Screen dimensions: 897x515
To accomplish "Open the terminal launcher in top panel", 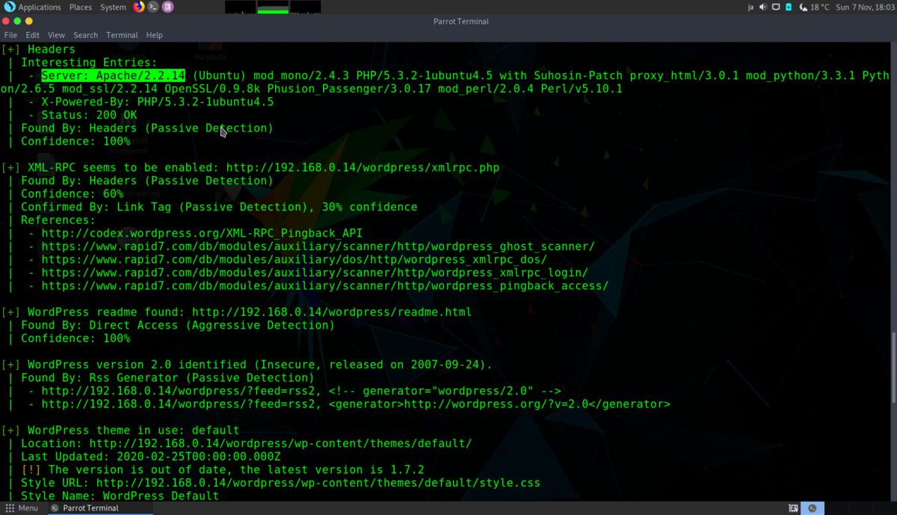I will (153, 7).
